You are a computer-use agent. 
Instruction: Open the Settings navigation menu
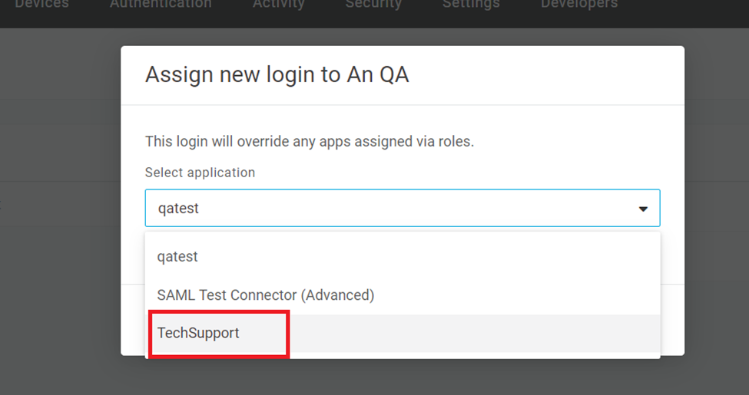click(470, 5)
